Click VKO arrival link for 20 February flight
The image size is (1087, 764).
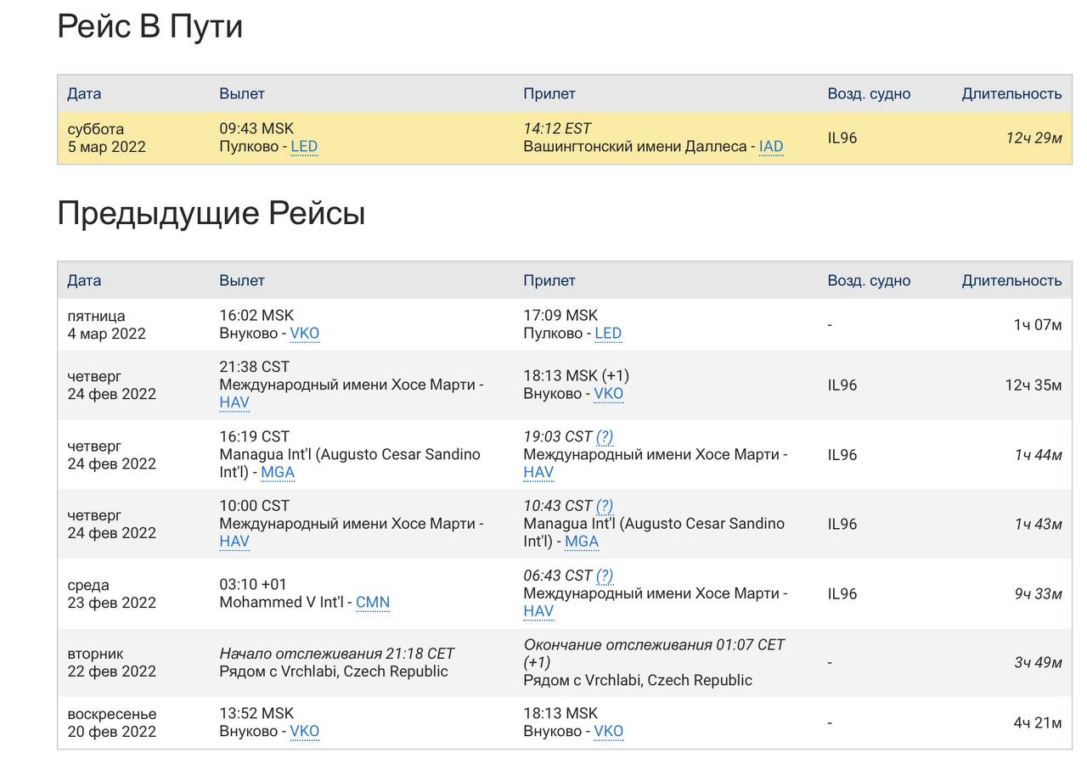click(x=608, y=732)
